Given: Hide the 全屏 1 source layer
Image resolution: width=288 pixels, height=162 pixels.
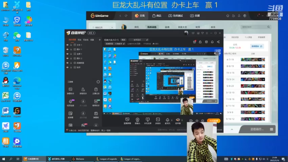Looking at the screenshot, I should pyautogui.click(x=67, y=54).
